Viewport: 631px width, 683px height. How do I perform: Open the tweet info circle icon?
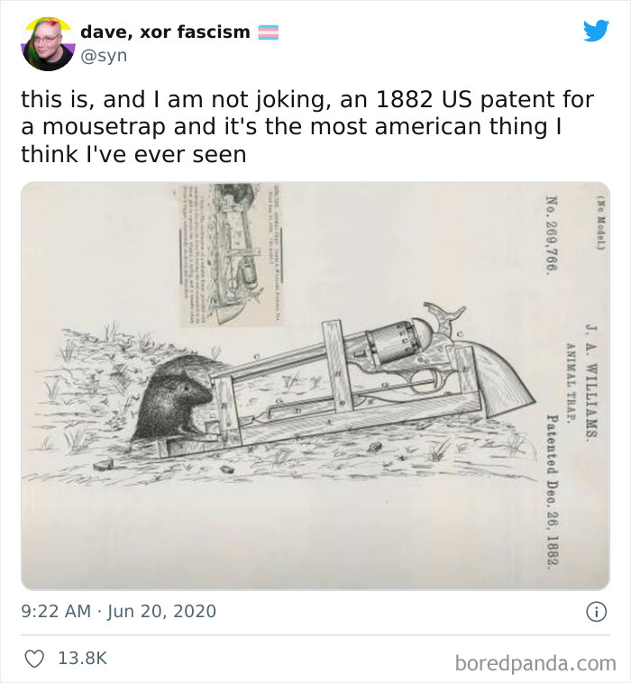[596, 611]
